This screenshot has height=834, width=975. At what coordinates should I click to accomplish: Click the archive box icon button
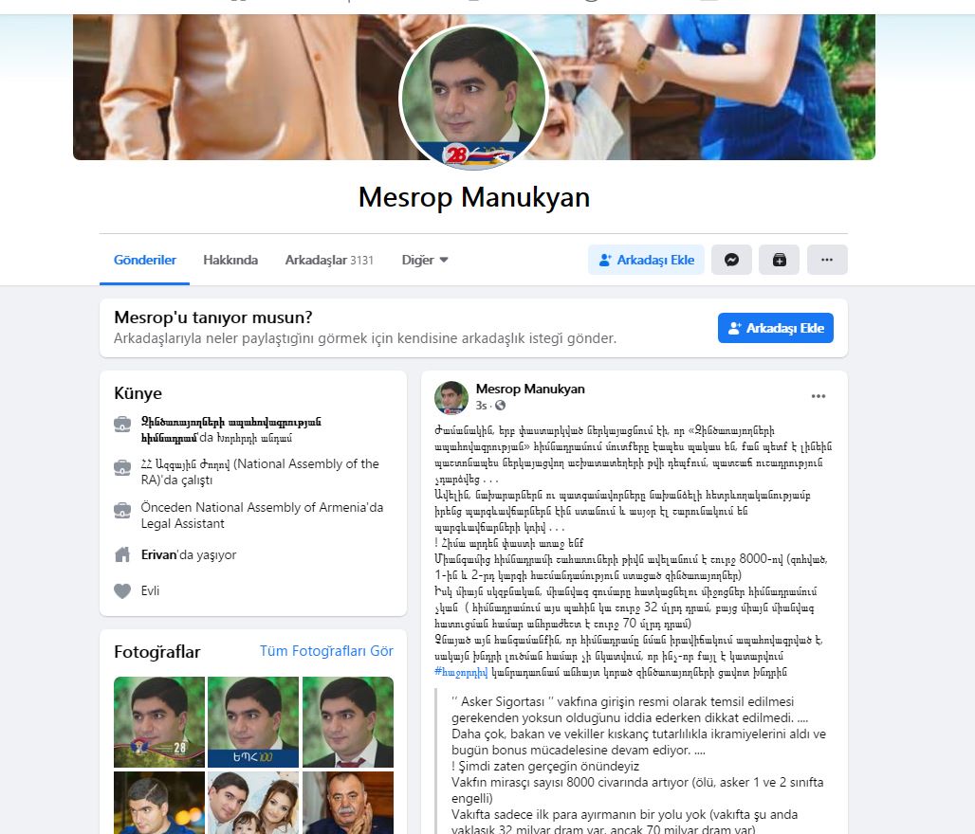pyautogui.click(x=779, y=260)
